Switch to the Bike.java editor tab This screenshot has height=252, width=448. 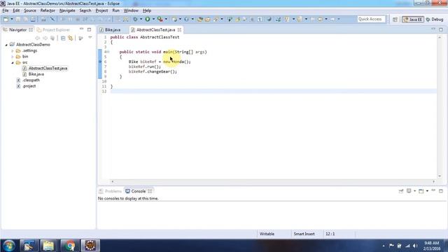pyautogui.click(x=113, y=29)
